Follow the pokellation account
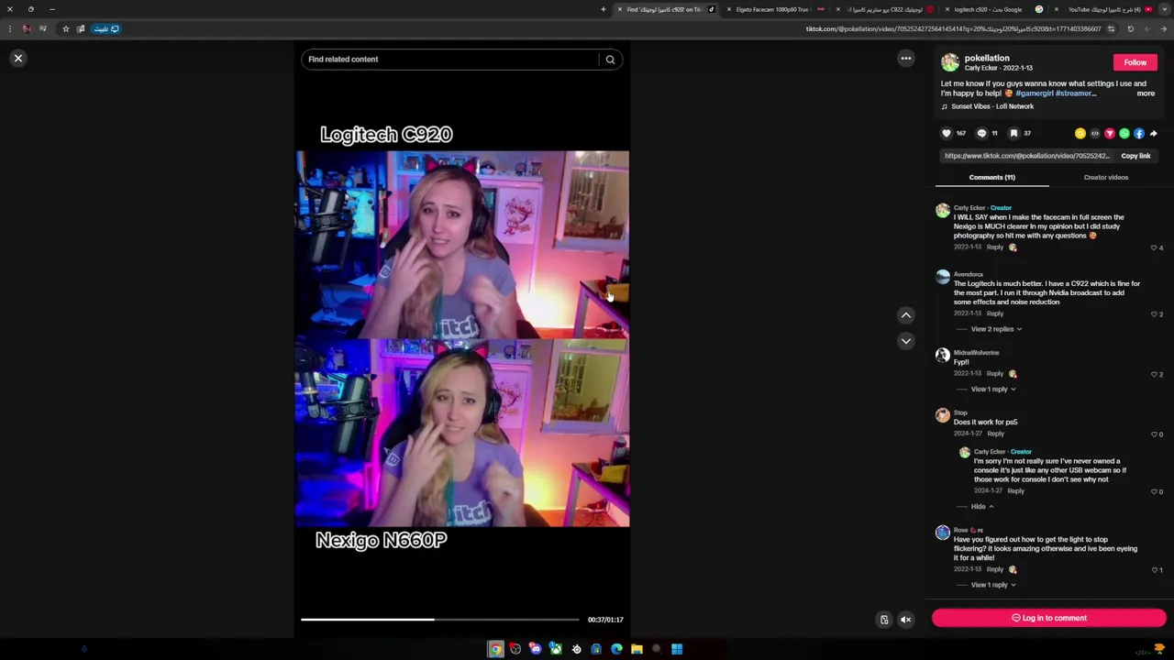The height and width of the screenshot is (660, 1174). click(1135, 62)
